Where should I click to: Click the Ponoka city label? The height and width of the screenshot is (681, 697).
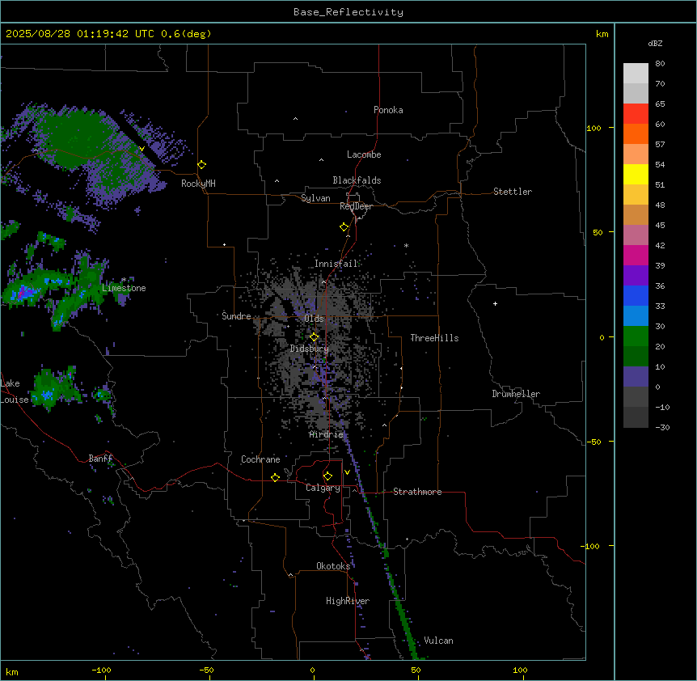coord(388,110)
